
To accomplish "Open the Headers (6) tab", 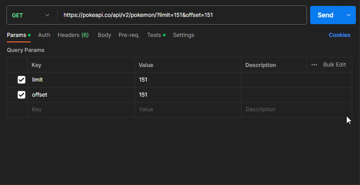I will pyautogui.click(x=73, y=35).
